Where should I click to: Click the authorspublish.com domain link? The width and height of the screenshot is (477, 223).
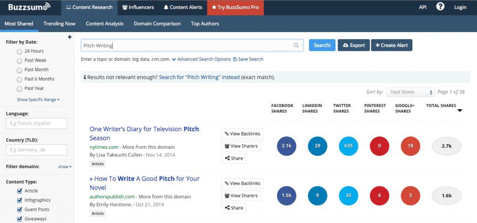[x=112, y=196]
